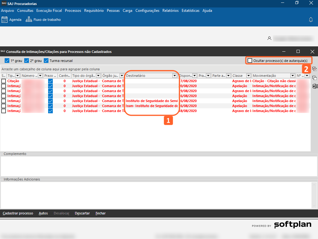Open the Destinatário column filter dropdown
The image size is (318, 239).
pos(175,76)
